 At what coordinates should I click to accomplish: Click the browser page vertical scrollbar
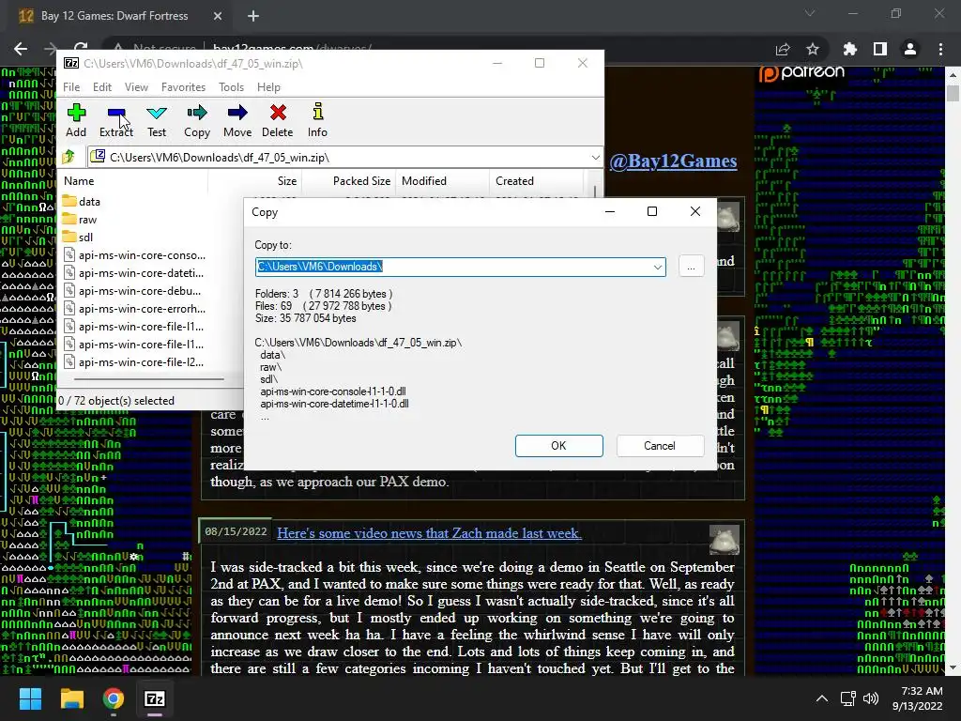coord(953,93)
